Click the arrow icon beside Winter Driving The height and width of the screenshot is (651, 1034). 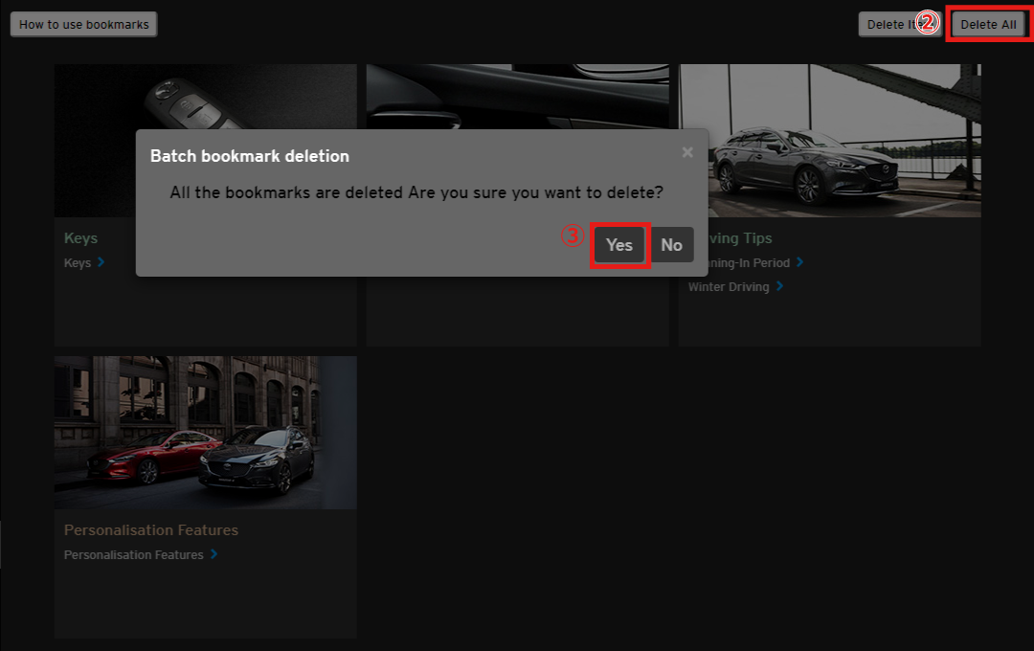(780, 286)
